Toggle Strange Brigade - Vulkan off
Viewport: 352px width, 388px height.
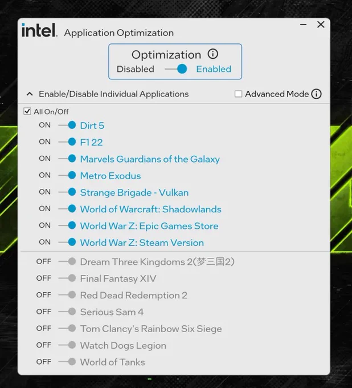click(67, 192)
